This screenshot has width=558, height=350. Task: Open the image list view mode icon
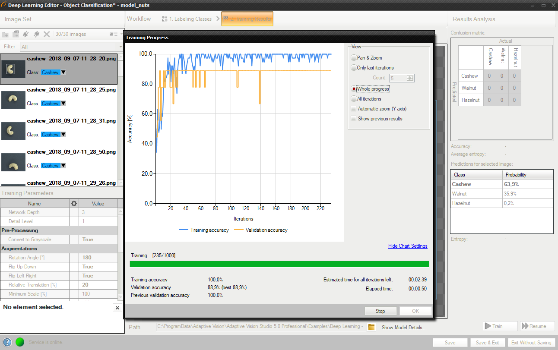pos(113,34)
